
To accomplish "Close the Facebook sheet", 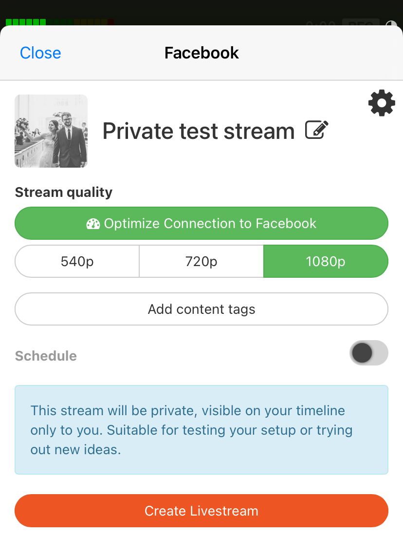I will [40, 53].
